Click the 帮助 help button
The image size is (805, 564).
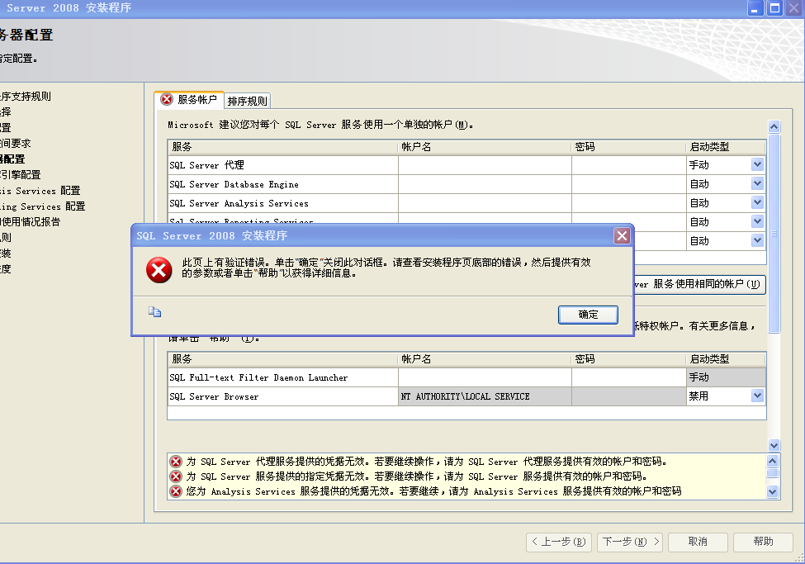[x=764, y=542]
